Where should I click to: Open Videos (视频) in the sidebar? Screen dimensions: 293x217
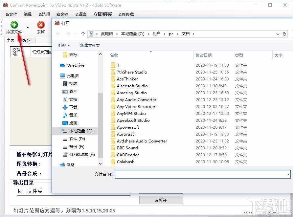point(70,83)
